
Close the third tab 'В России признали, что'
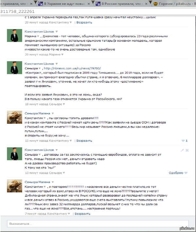146,4
